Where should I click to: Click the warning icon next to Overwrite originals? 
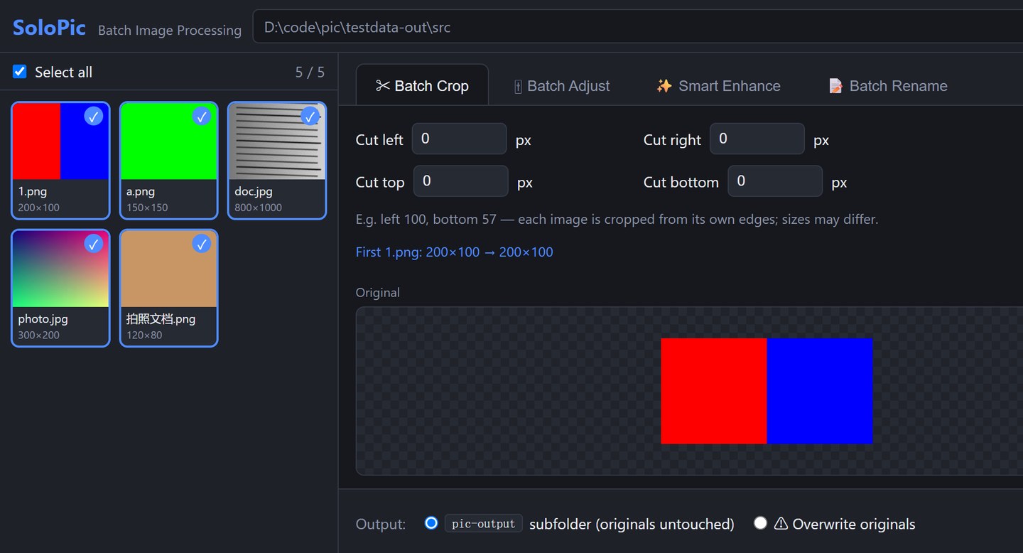tap(781, 524)
